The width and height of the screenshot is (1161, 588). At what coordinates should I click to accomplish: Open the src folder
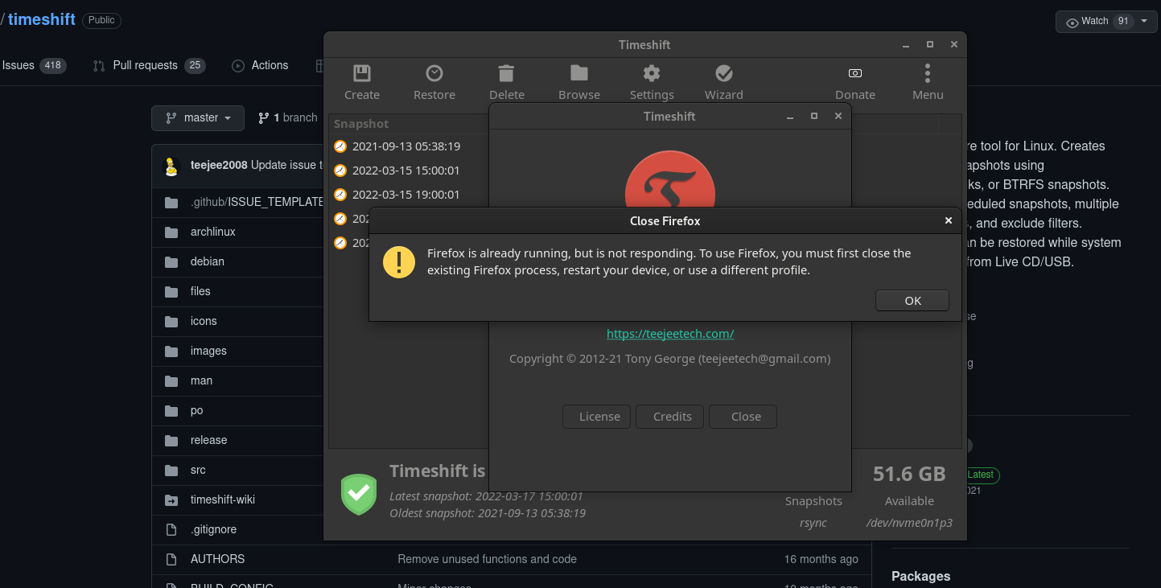198,470
